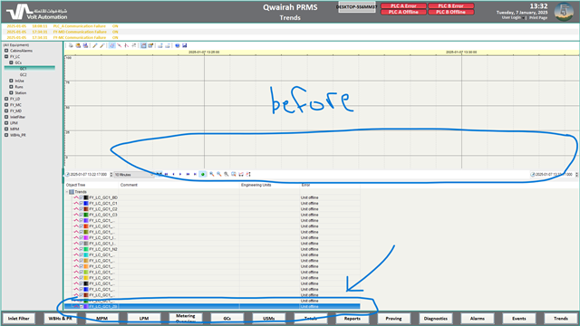Click the green live-update icon in time bar
Viewport: 580px width, 326px height.
203,174
